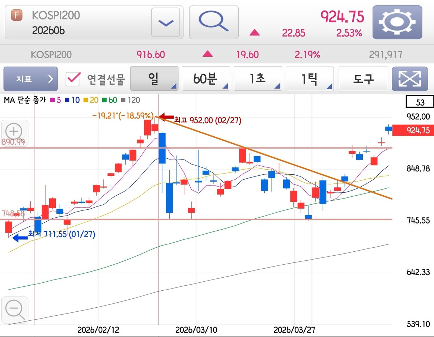Click the 890.99 horizontal line label
This screenshot has width=434, height=337.
pyautogui.click(x=13, y=142)
